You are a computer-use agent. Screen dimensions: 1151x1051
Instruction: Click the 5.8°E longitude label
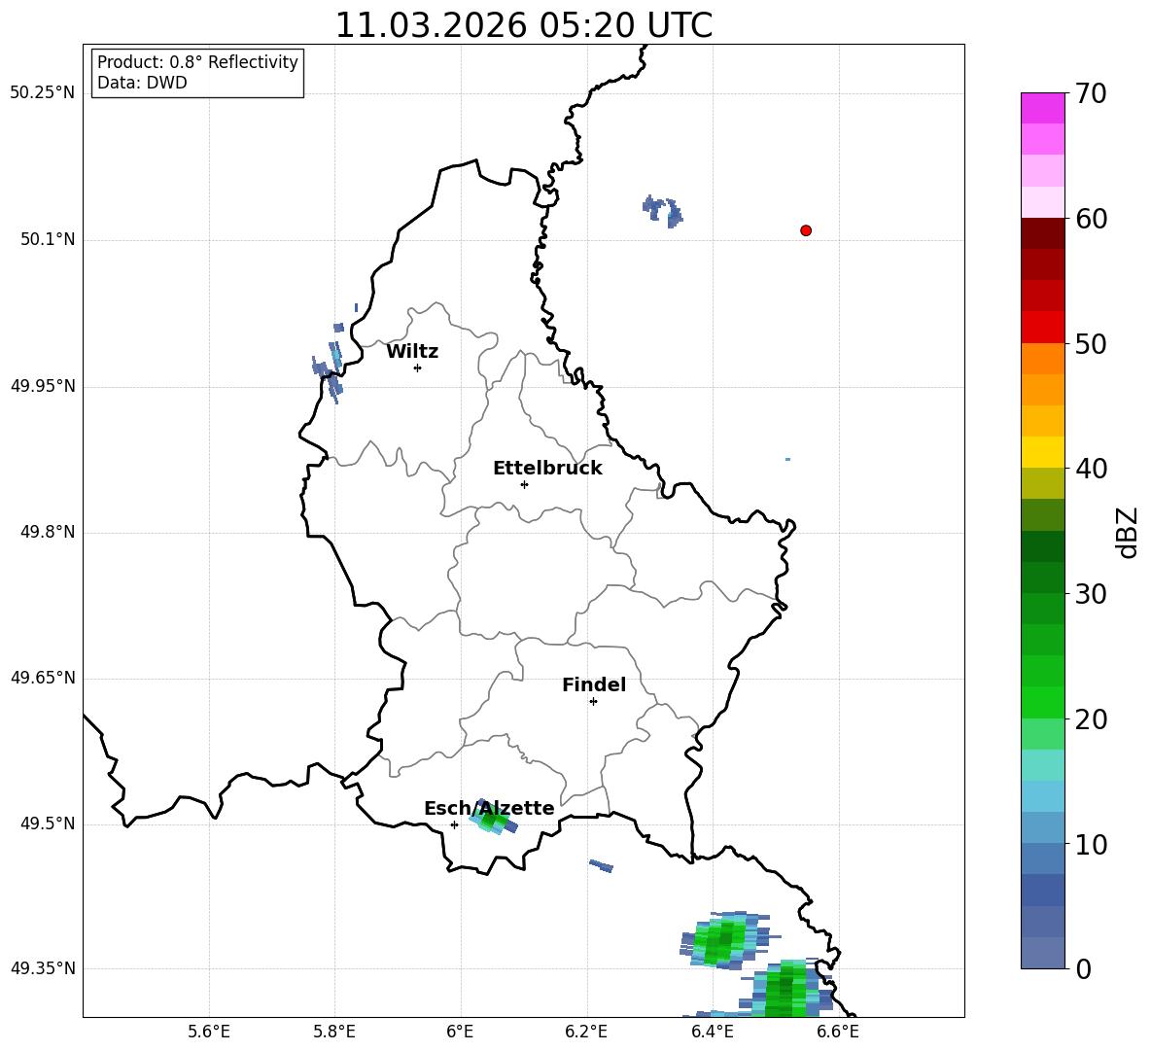pos(334,1032)
